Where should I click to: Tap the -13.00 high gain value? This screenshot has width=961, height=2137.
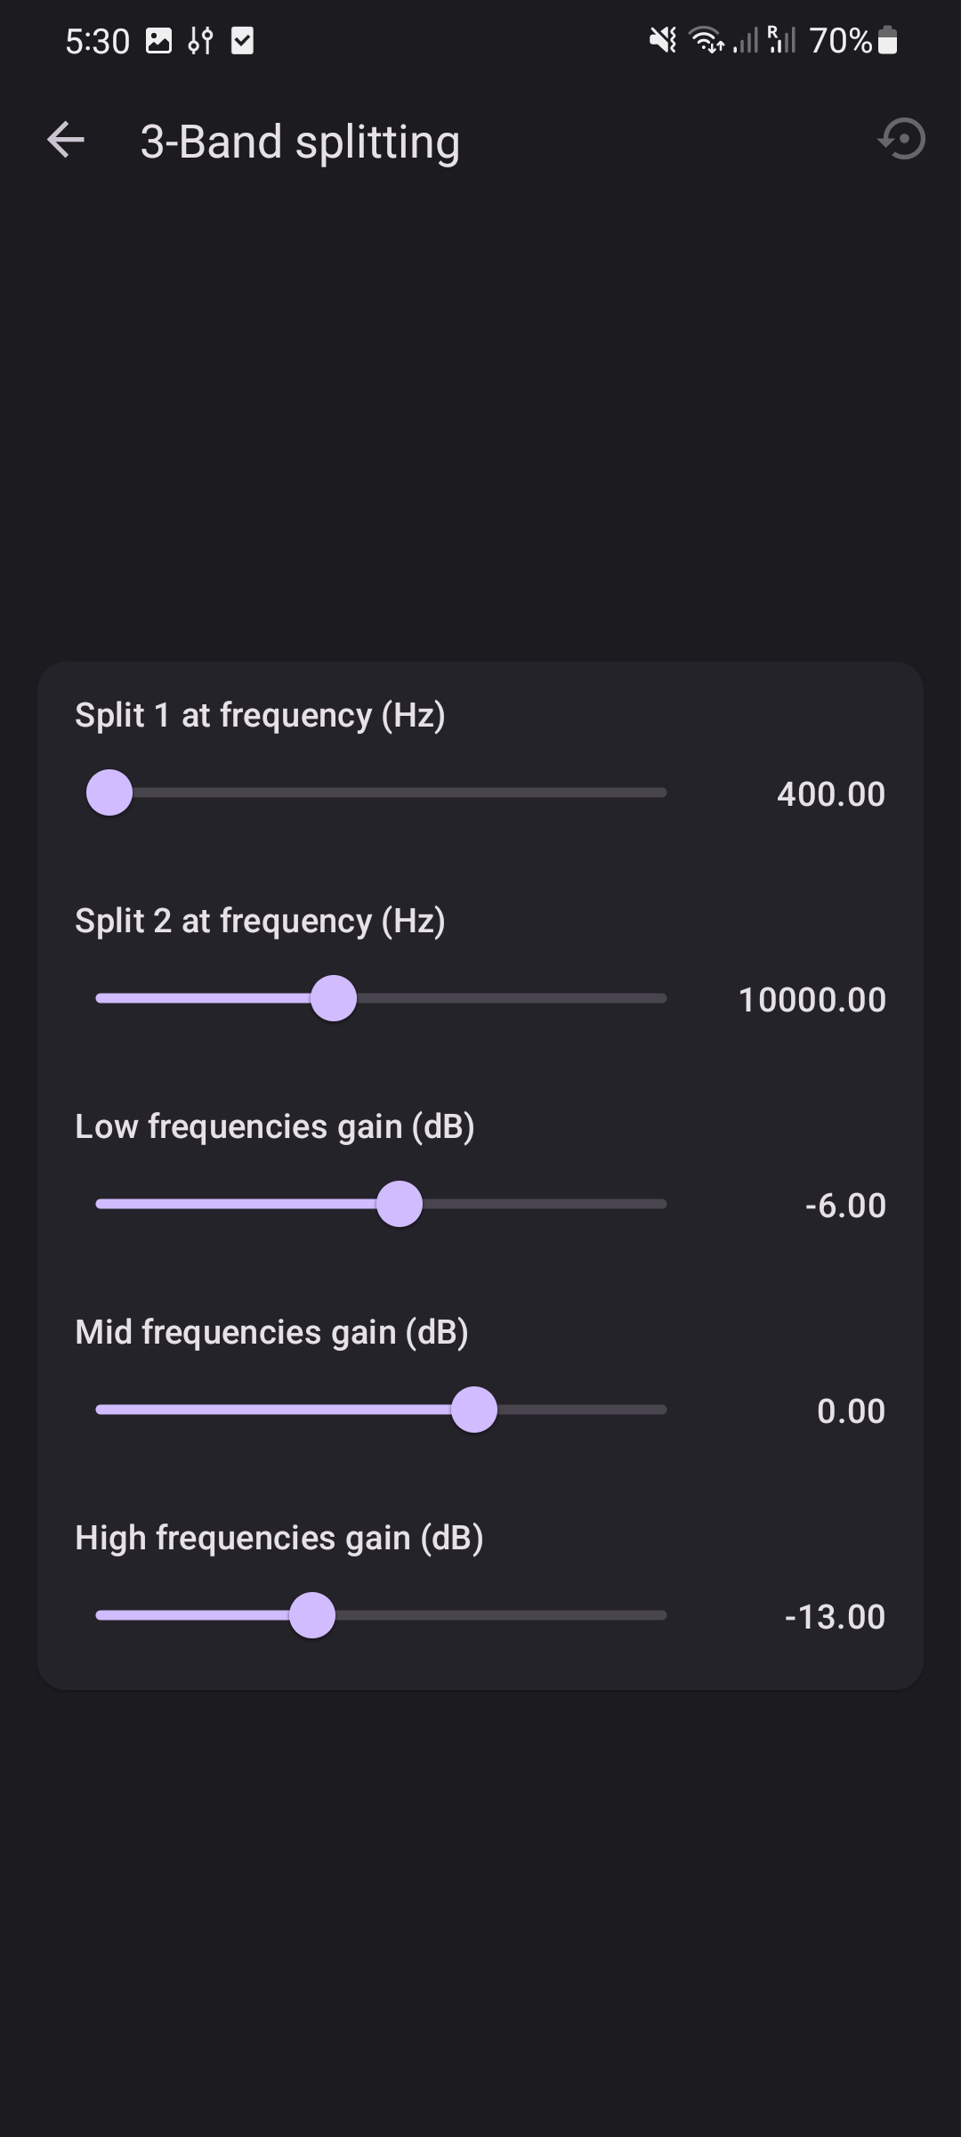pyautogui.click(x=835, y=1617)
